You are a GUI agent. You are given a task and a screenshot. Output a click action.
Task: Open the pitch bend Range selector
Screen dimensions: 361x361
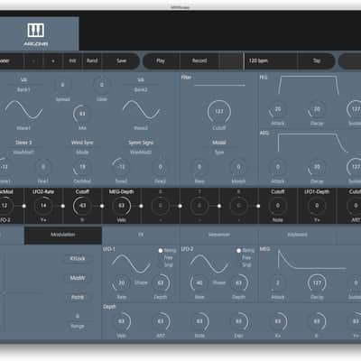(78, 317)
